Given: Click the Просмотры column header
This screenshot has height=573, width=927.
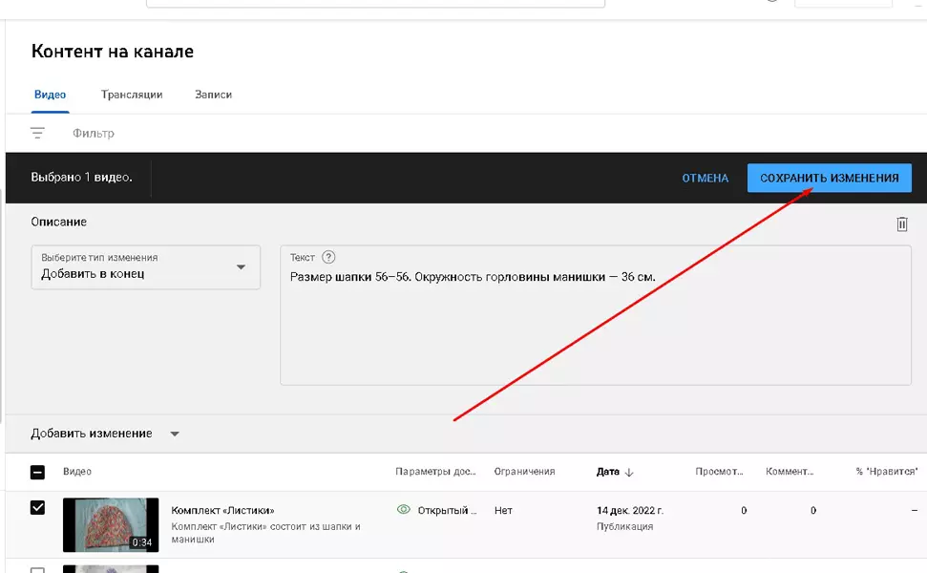Looking at the screenshot, I should click(719, 471).
